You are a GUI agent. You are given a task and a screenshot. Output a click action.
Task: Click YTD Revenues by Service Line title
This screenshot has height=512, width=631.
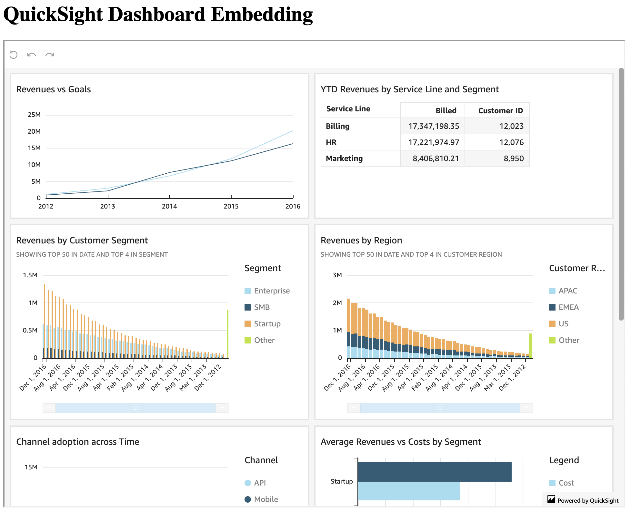click(410, 89)
